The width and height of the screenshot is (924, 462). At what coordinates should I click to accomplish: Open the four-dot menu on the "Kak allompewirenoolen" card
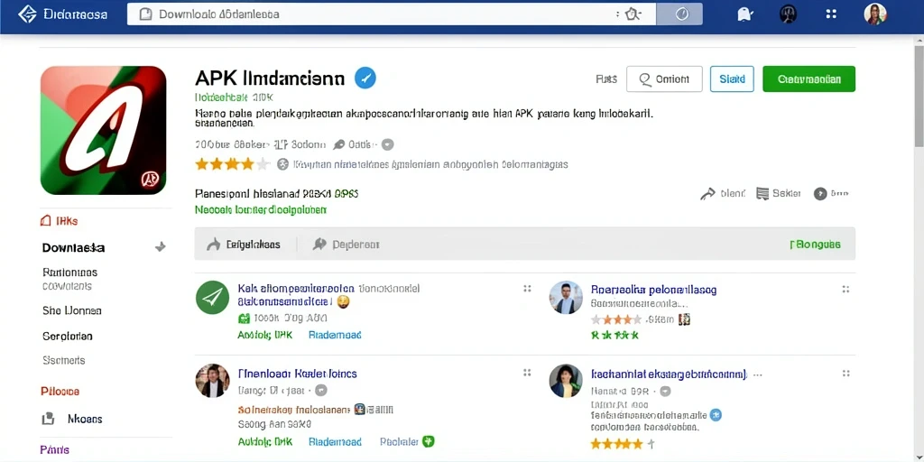(527, 289)
